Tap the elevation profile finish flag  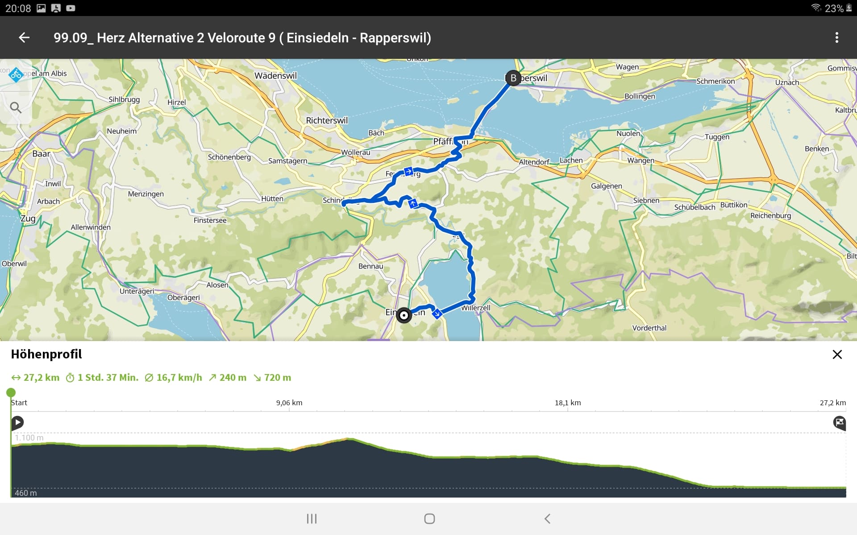point(839,422)
